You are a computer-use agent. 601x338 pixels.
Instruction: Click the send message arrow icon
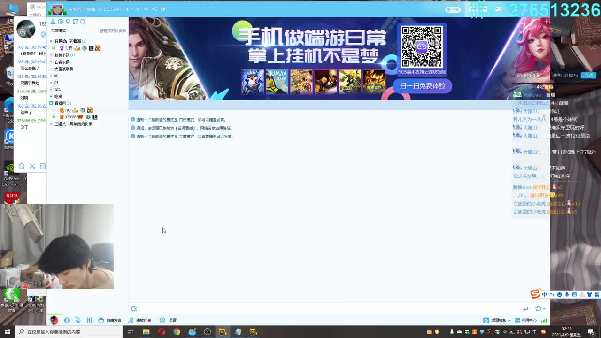pos(526,309)
